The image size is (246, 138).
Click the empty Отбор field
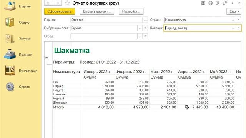104,36
